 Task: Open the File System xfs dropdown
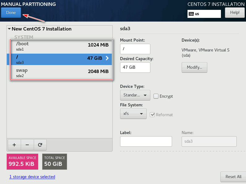133,114
